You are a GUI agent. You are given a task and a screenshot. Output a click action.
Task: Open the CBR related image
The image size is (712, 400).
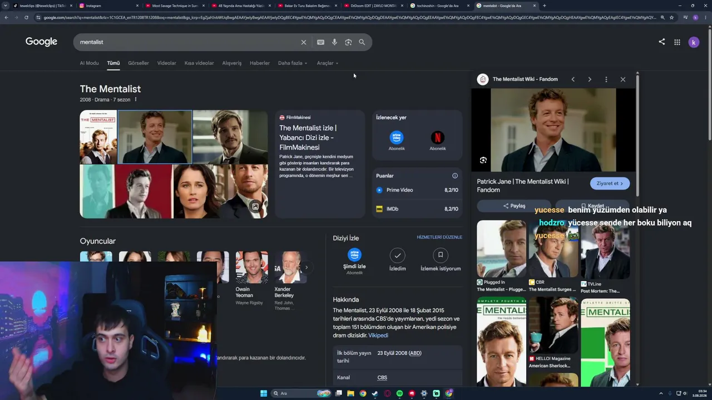coord(553,256)
